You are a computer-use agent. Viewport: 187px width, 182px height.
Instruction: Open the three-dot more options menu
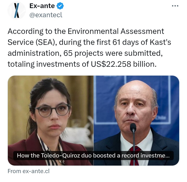[x=175, y=6]
